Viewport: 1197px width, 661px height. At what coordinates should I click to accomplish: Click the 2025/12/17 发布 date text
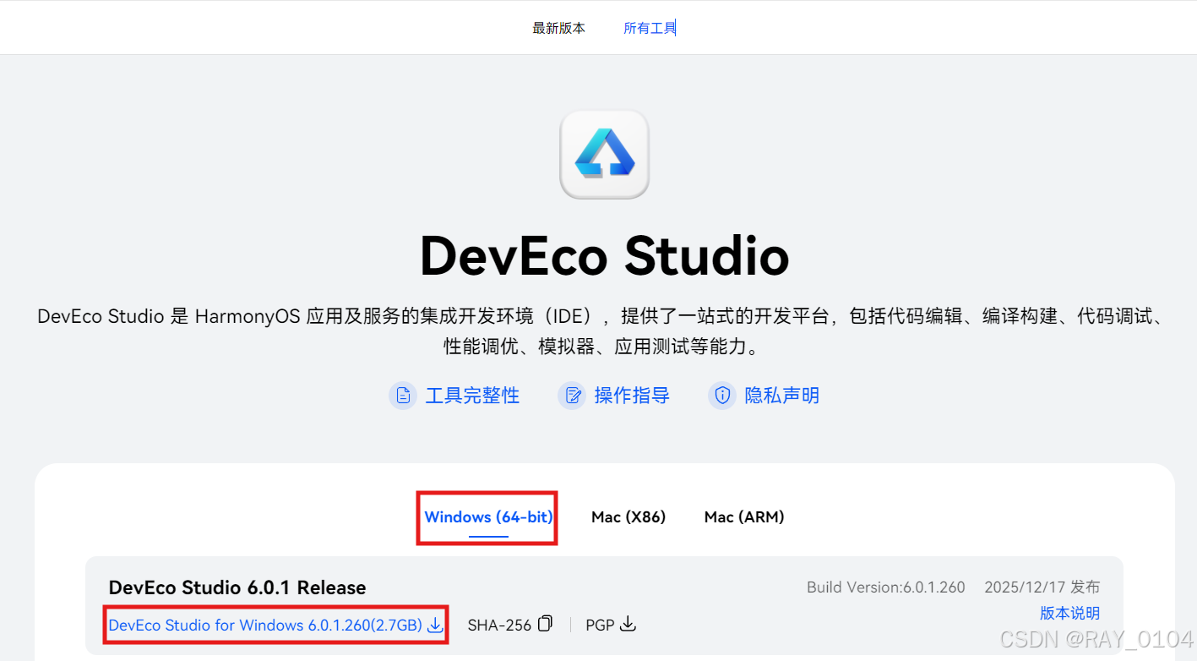[x=1042, y=587]
